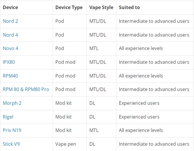Click Pod mod cell in IPX80 row
The width and height of the screenshot is (194, 151).
click(x=65, y=62)
